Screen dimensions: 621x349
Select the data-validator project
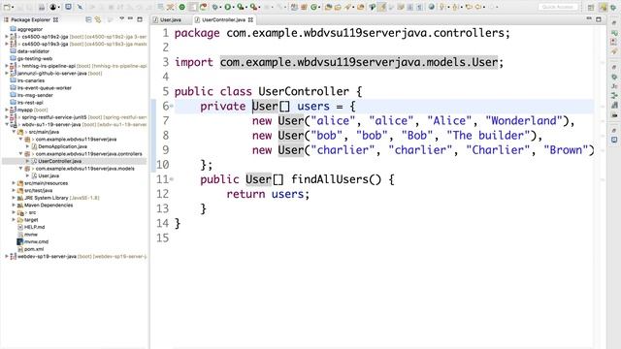pos(33,51)
